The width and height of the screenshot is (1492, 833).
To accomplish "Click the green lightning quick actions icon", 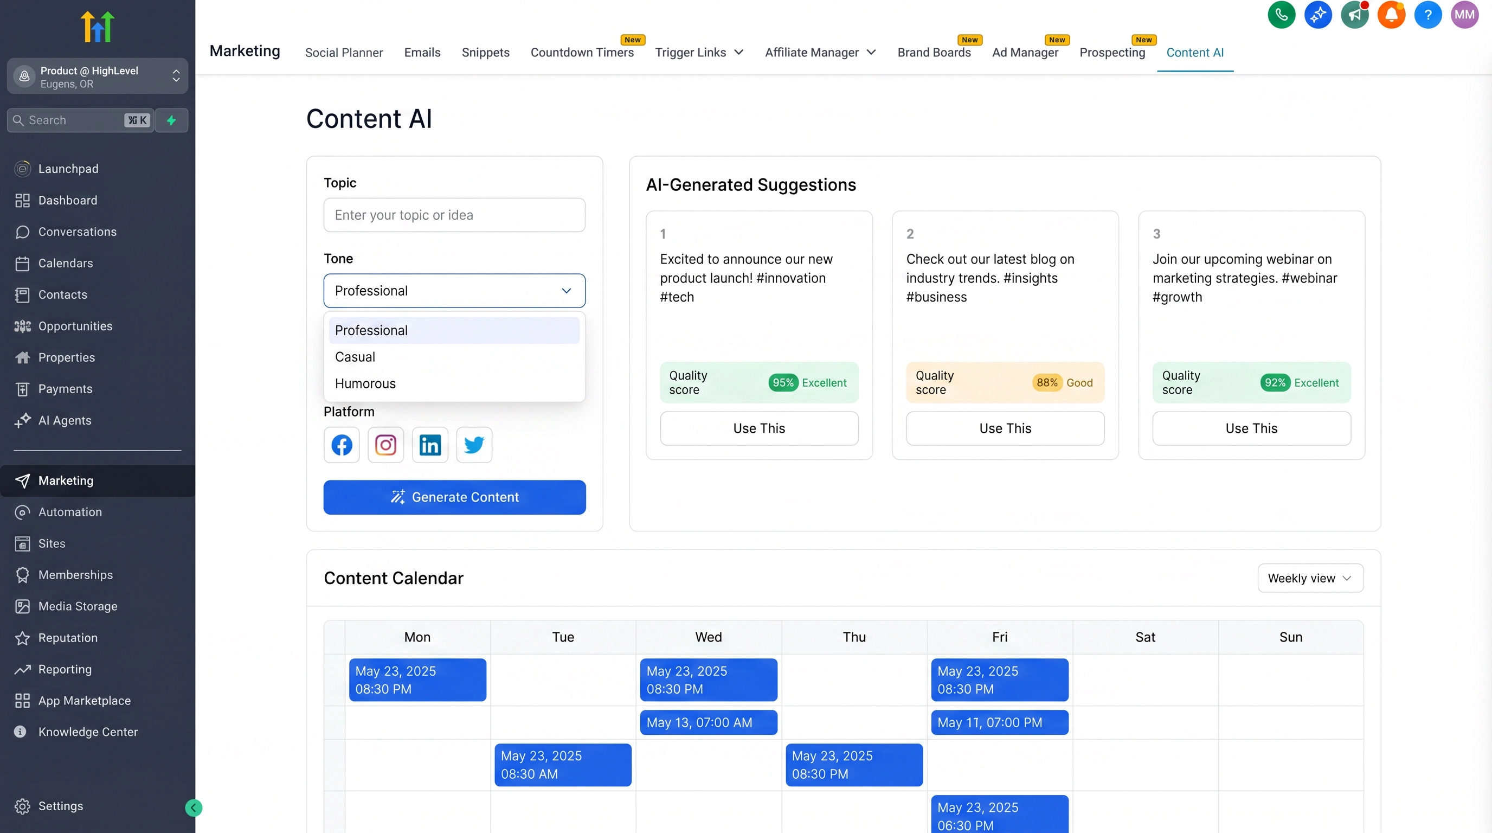I will (171, 120).
